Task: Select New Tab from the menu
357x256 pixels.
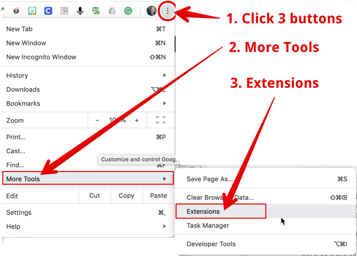Action: coord(88,29)
